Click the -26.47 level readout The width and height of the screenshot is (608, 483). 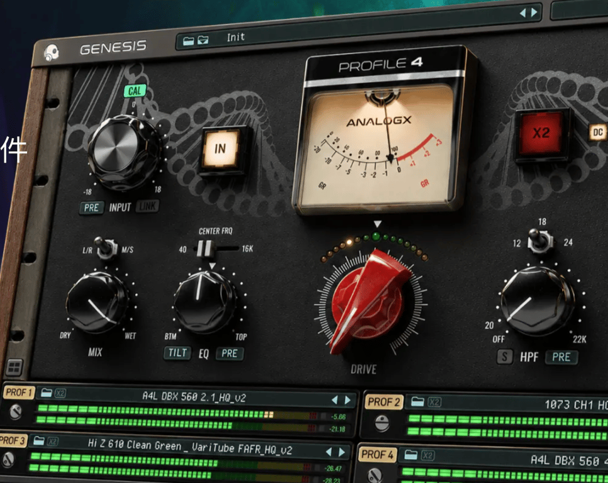[333, 469]
